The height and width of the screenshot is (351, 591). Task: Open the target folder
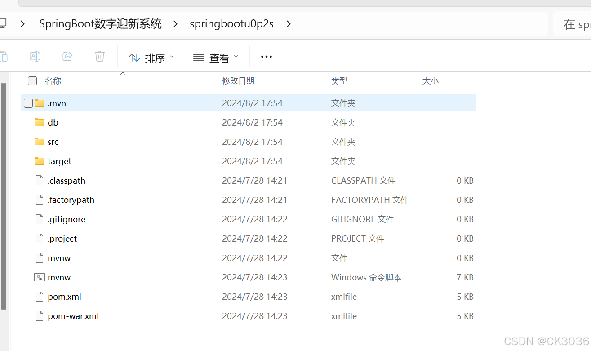(x=59, y=161)
